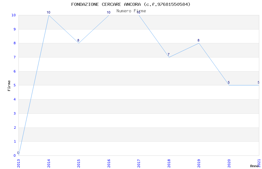
Task: Click the y-axis tick value 0
Action: tap(14, 155)
